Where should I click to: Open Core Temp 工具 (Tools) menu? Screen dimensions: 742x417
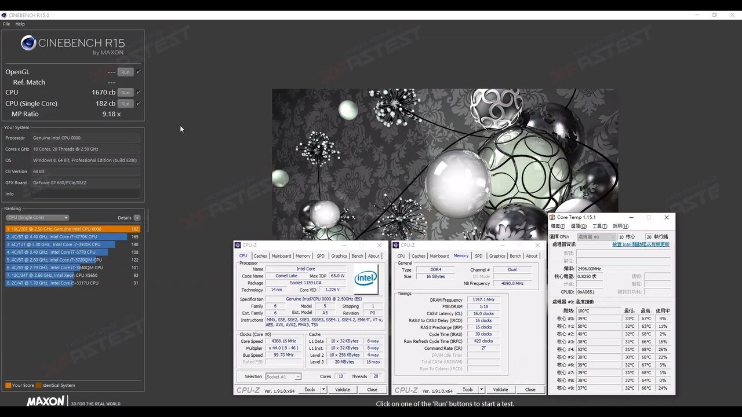click(x=600, y=226)
